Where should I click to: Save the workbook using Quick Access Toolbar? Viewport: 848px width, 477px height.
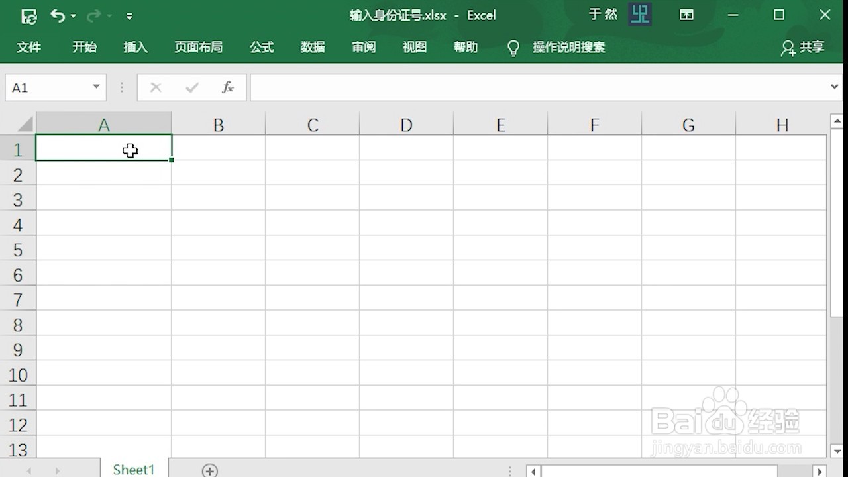tap(28, 15)
